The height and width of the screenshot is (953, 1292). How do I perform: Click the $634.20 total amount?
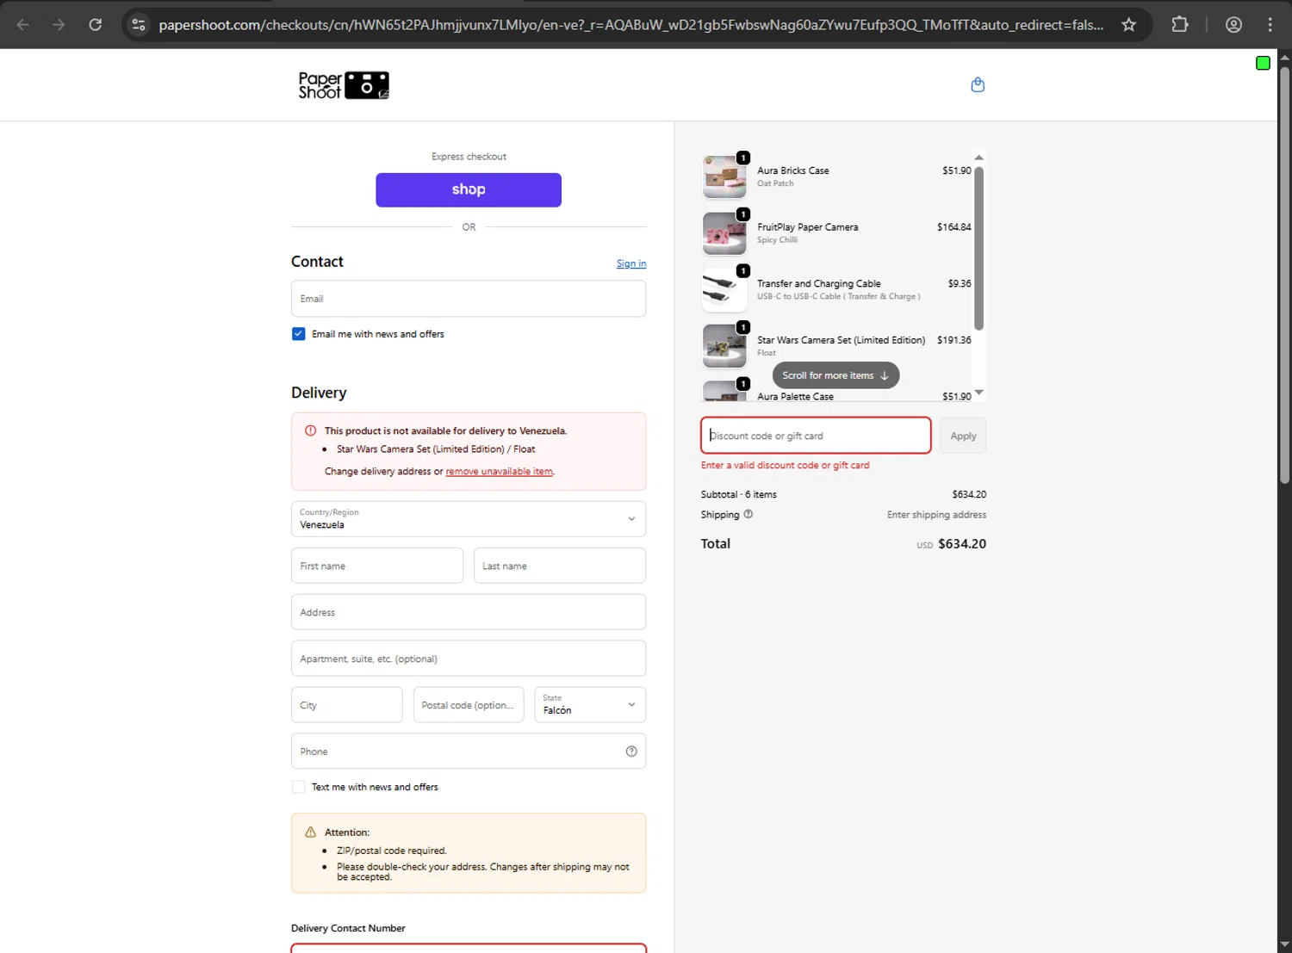[962, 544]
